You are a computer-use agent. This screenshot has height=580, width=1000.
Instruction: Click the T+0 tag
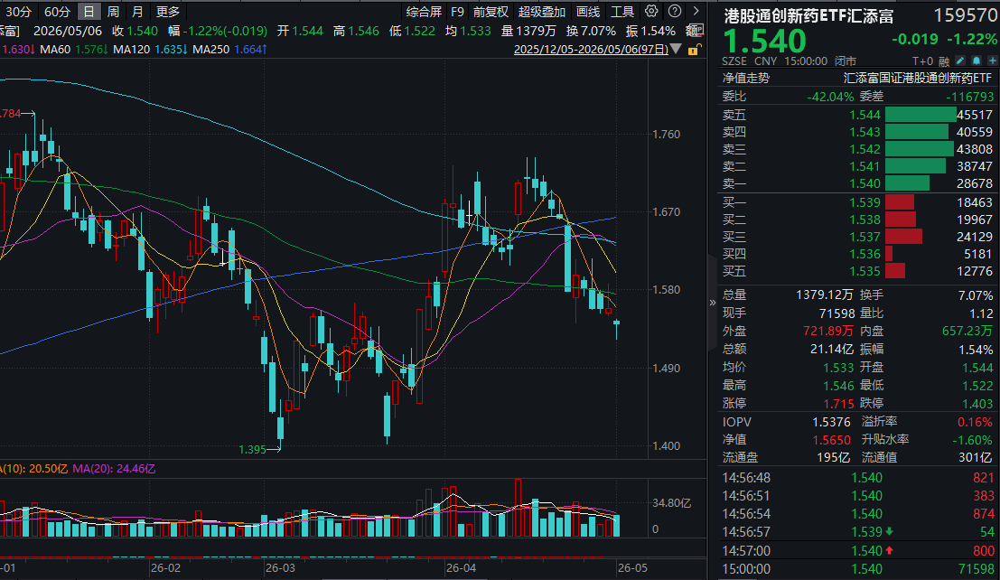pos(922,61)
